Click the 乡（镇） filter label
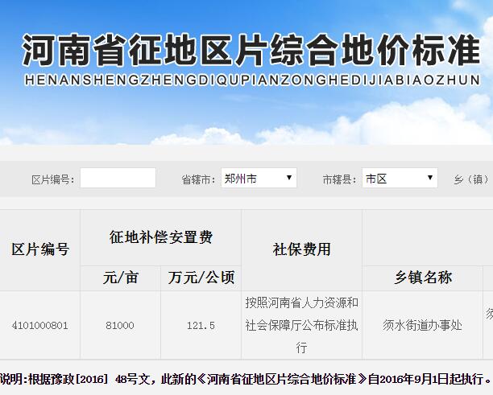 (x=472, y=179)
